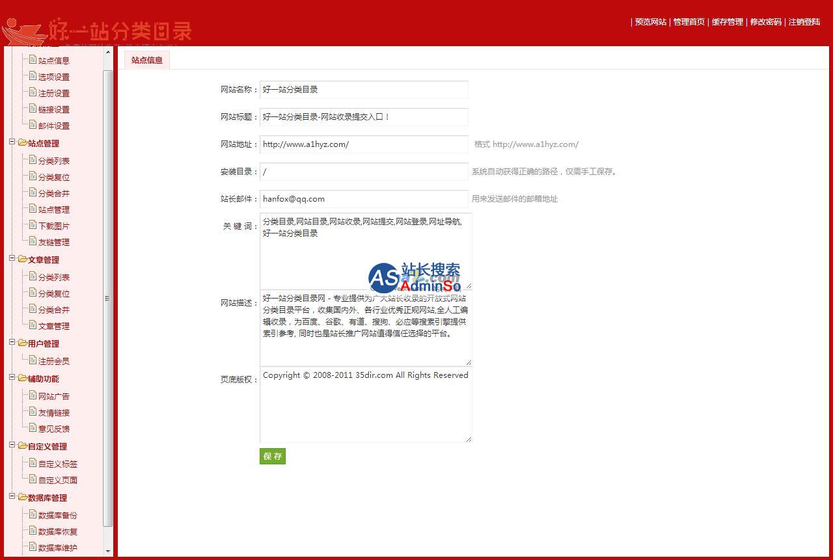Click the folder icon of 文章管理 group
The width and height of the screenshot is (833, 560).
(x=22, y=259)
